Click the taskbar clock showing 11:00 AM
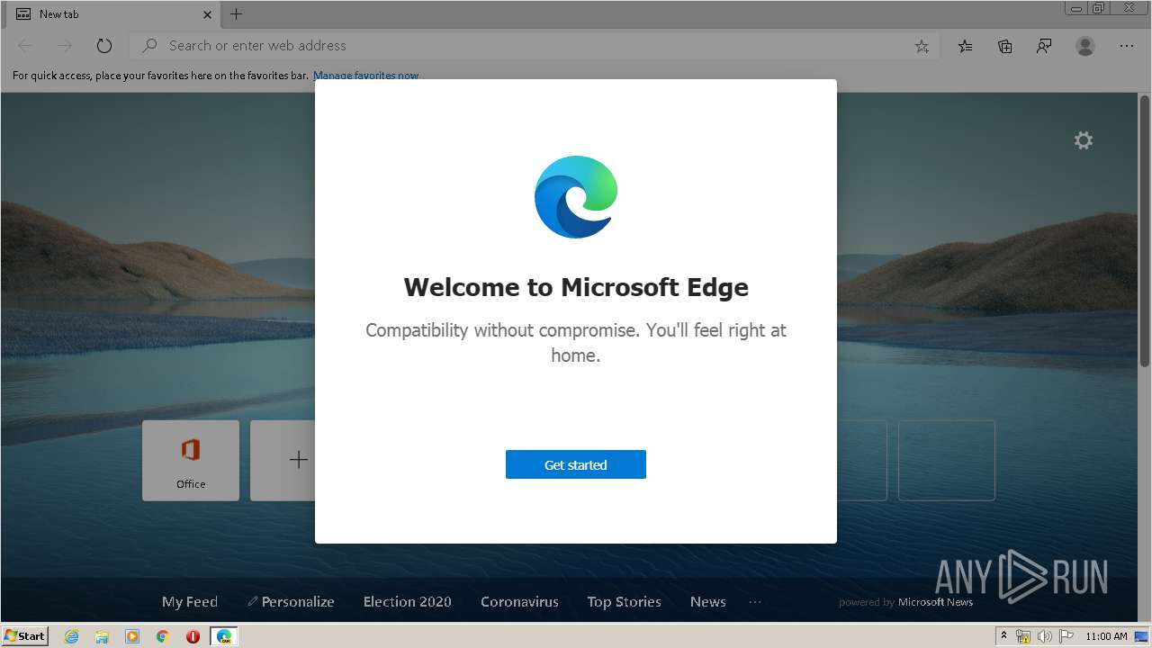 [x=1106, y=636]
